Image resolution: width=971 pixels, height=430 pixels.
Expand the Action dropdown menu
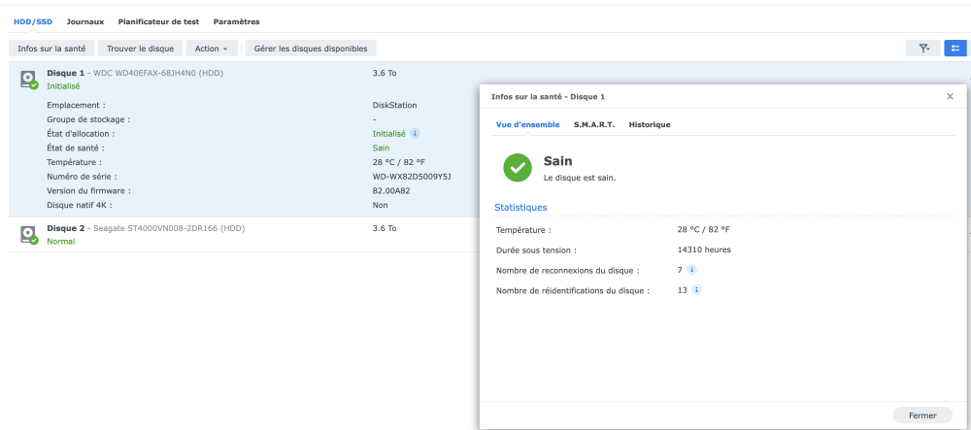tap(213, 49)
